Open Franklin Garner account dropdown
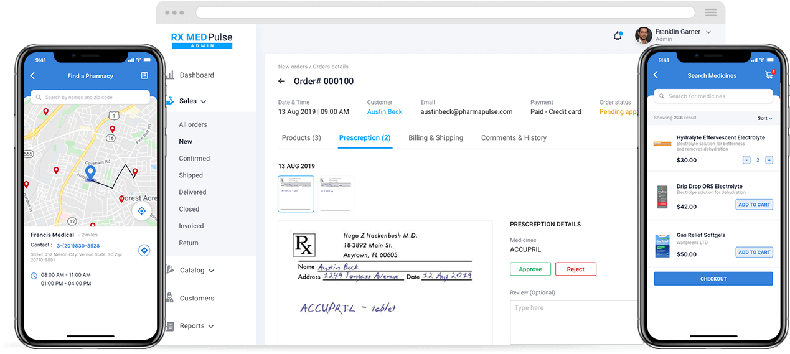The image size is (790, 354). [708, 32]
